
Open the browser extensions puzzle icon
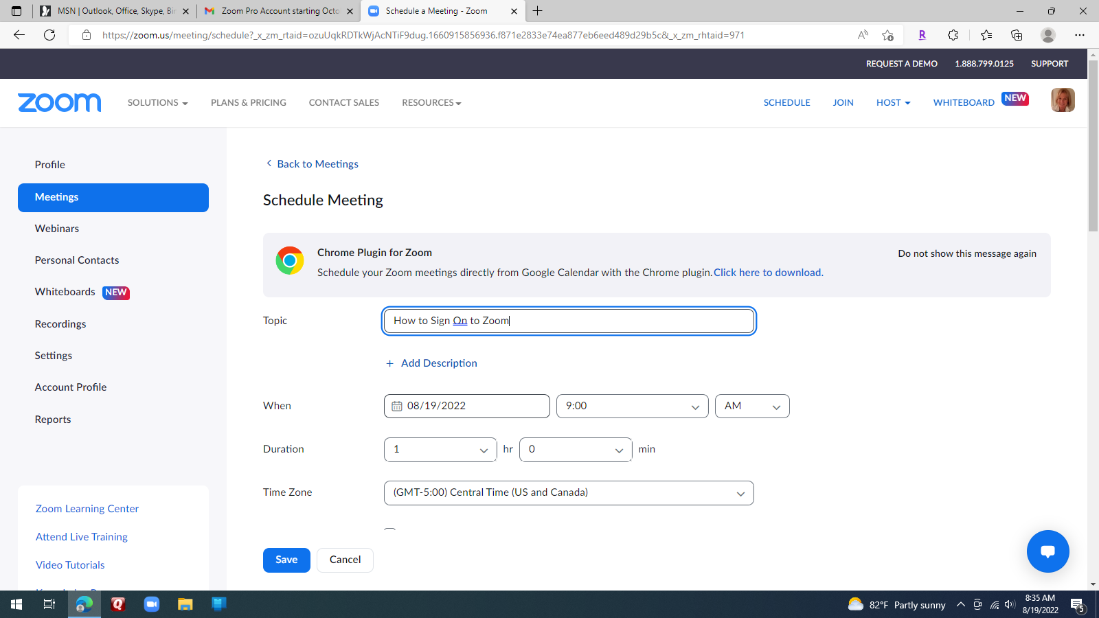[953, 35]
